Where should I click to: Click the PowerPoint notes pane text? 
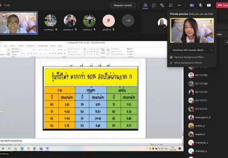coord(11,141)
